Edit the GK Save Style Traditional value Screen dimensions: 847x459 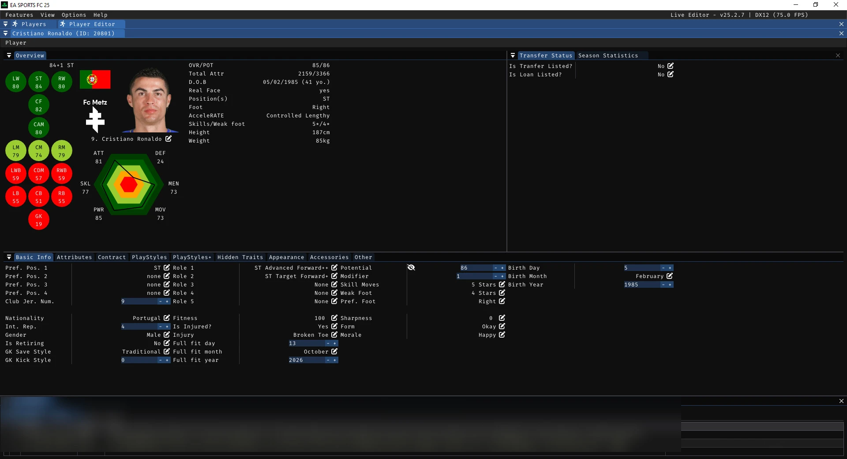tap(167, 352)
